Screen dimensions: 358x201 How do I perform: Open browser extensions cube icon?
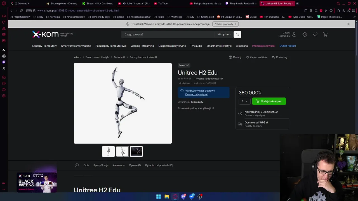tap(338, 11)
